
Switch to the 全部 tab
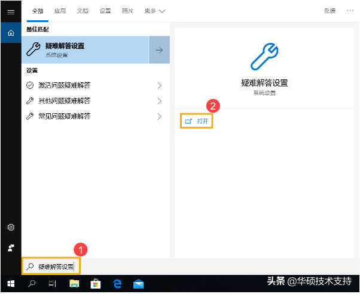click(x=38, y=11)
